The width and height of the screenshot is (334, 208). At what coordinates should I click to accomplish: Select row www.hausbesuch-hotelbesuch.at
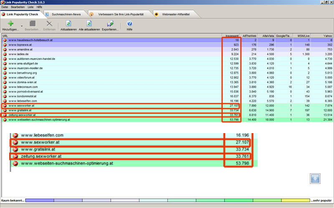pyautogui.click(x=167, y=40)
